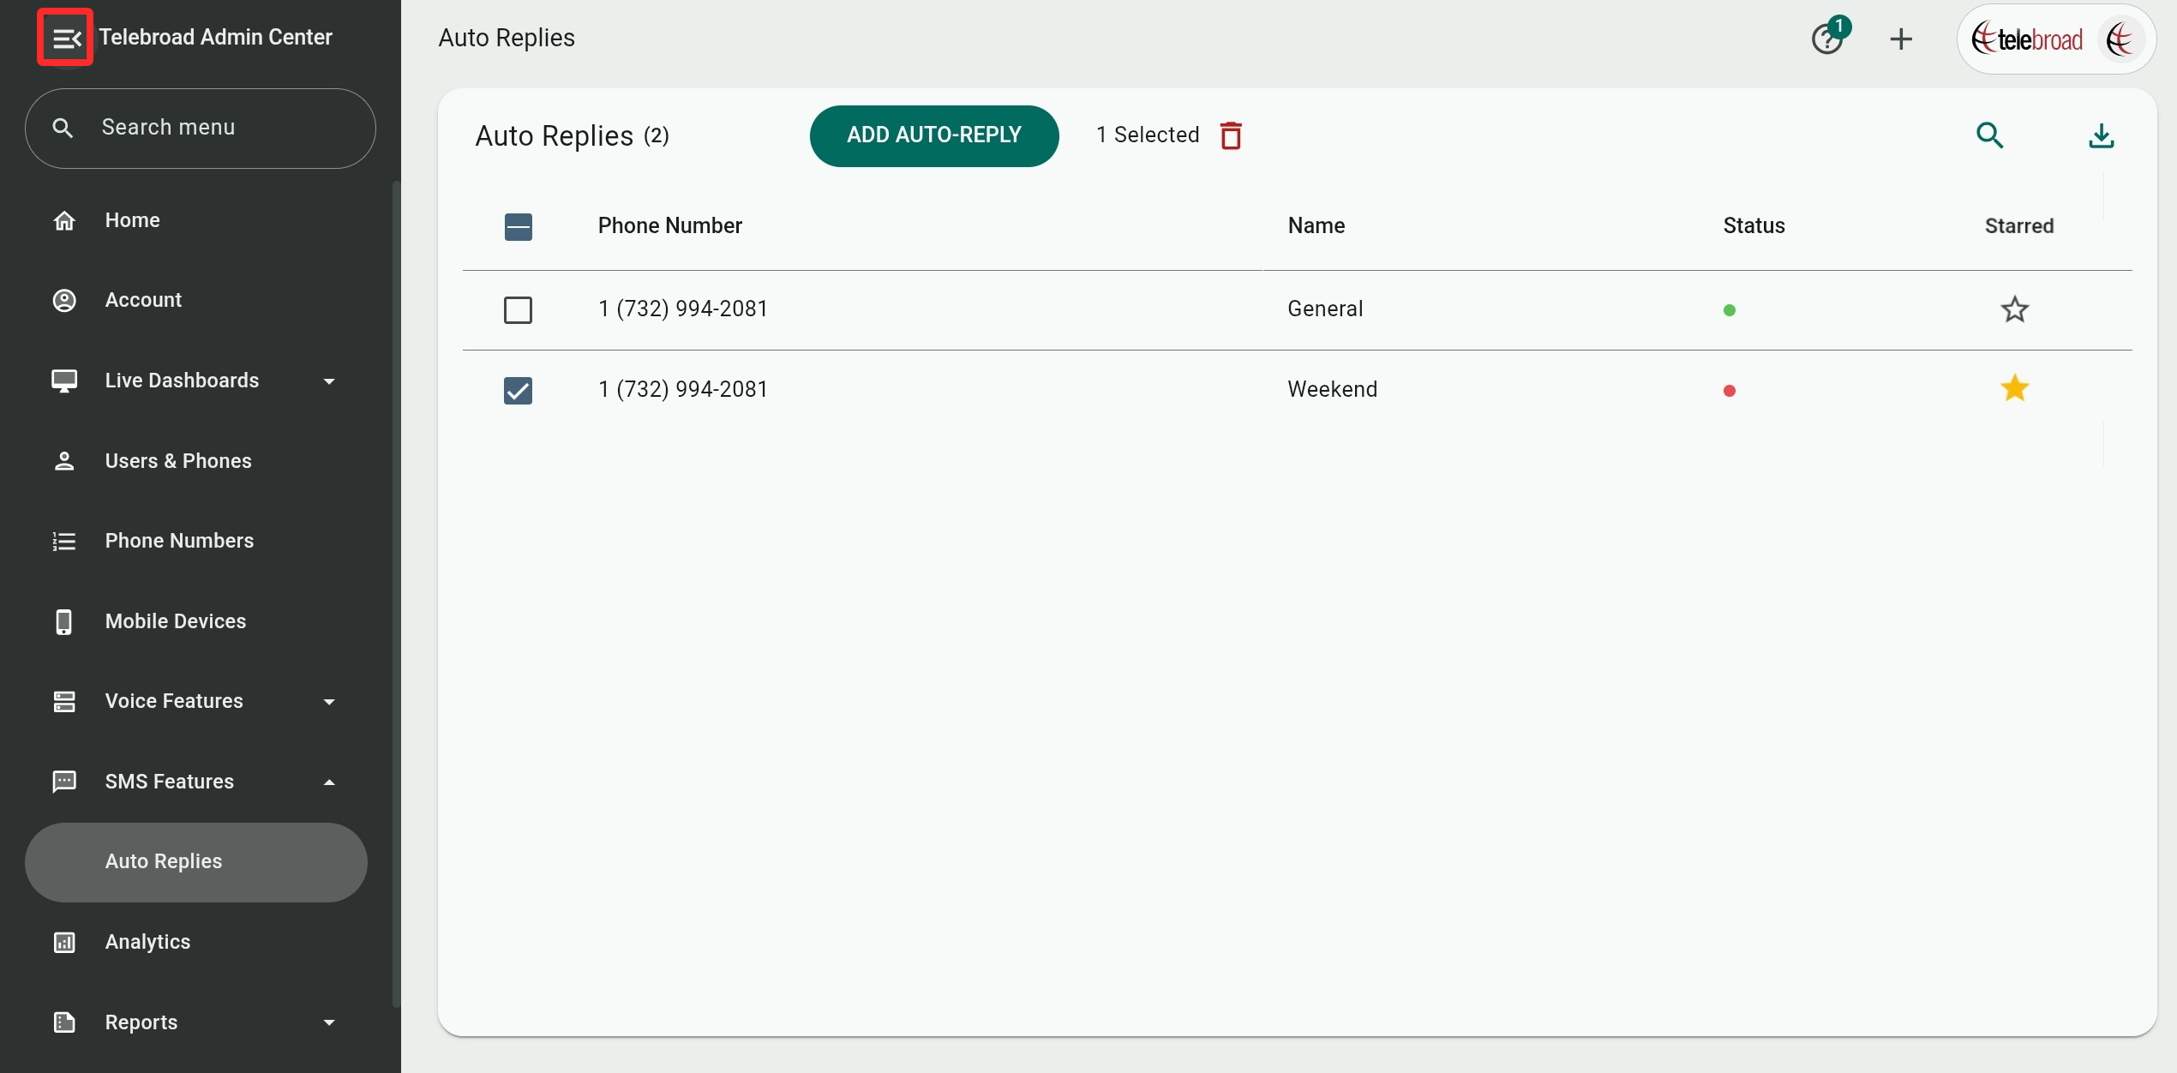The width and height of the screenshot is (2177, 1073).
Task: Open table search magnifier icon
Action: click(x=1989, y=135)
